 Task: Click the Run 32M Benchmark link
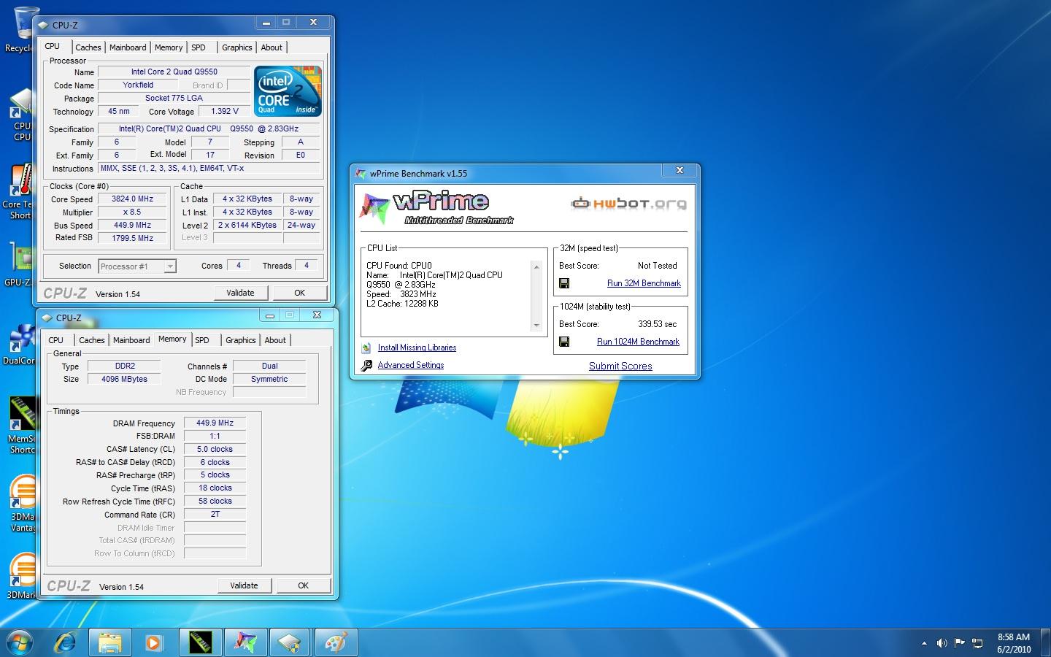pyautogui.click(x=644, y=283)
